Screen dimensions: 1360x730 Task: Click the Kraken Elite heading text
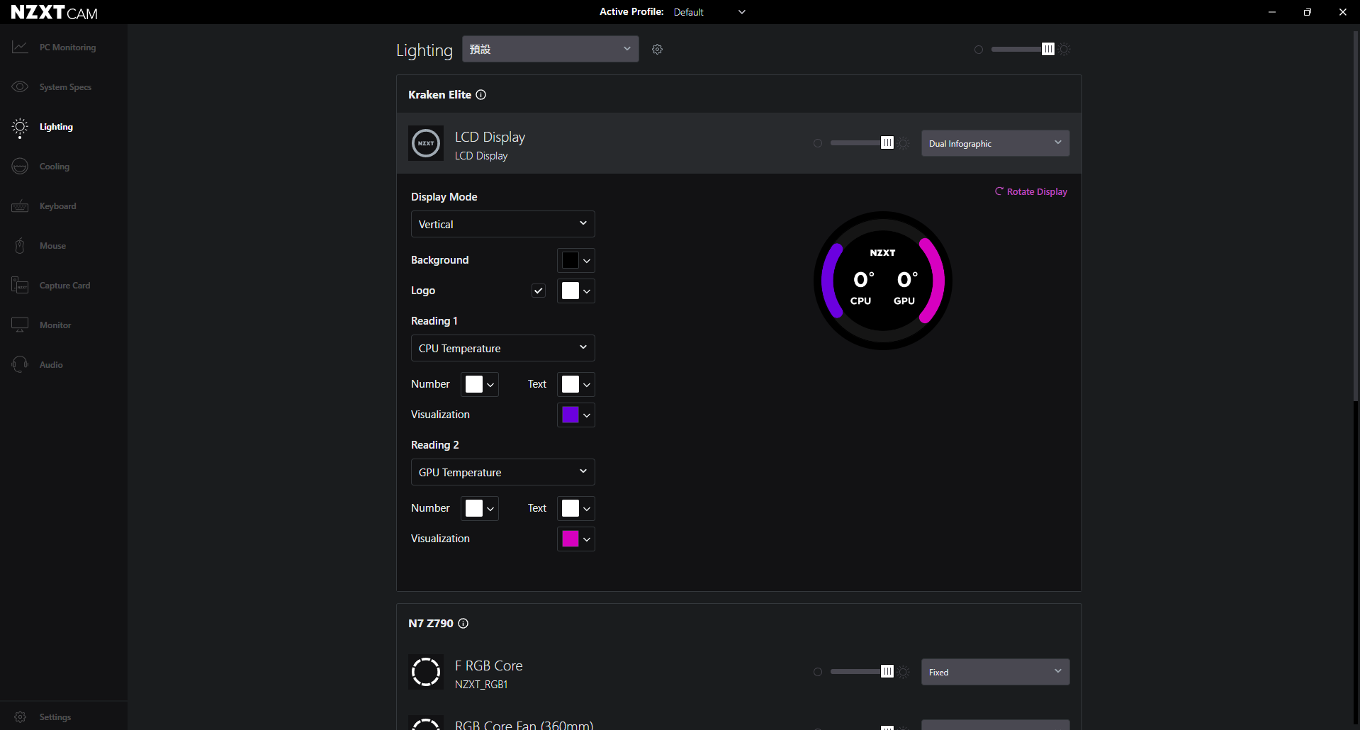[439, 94]
